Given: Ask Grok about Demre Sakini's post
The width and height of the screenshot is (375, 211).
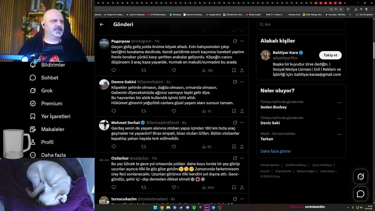Looking at the screenshot, I should [235, 82].
